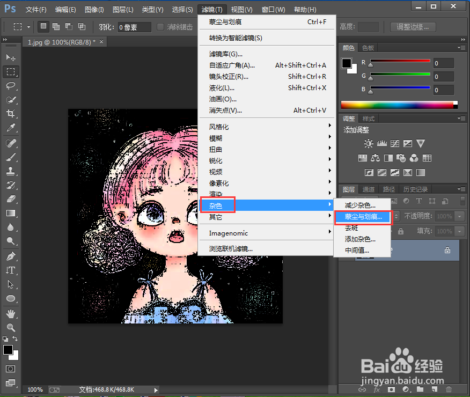Image resolution: width=470 pixels, height=397 pixels.
Task: Click Brightness/Contrast adjustment icon
Action: pos(369,144)
